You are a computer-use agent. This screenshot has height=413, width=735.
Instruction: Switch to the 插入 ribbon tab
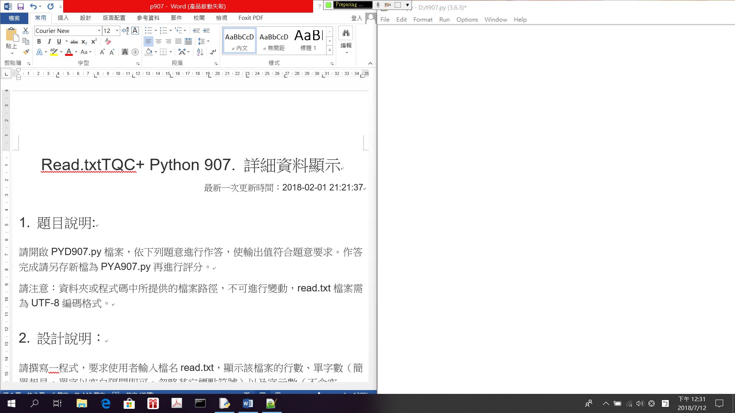(x=63, y=18)
